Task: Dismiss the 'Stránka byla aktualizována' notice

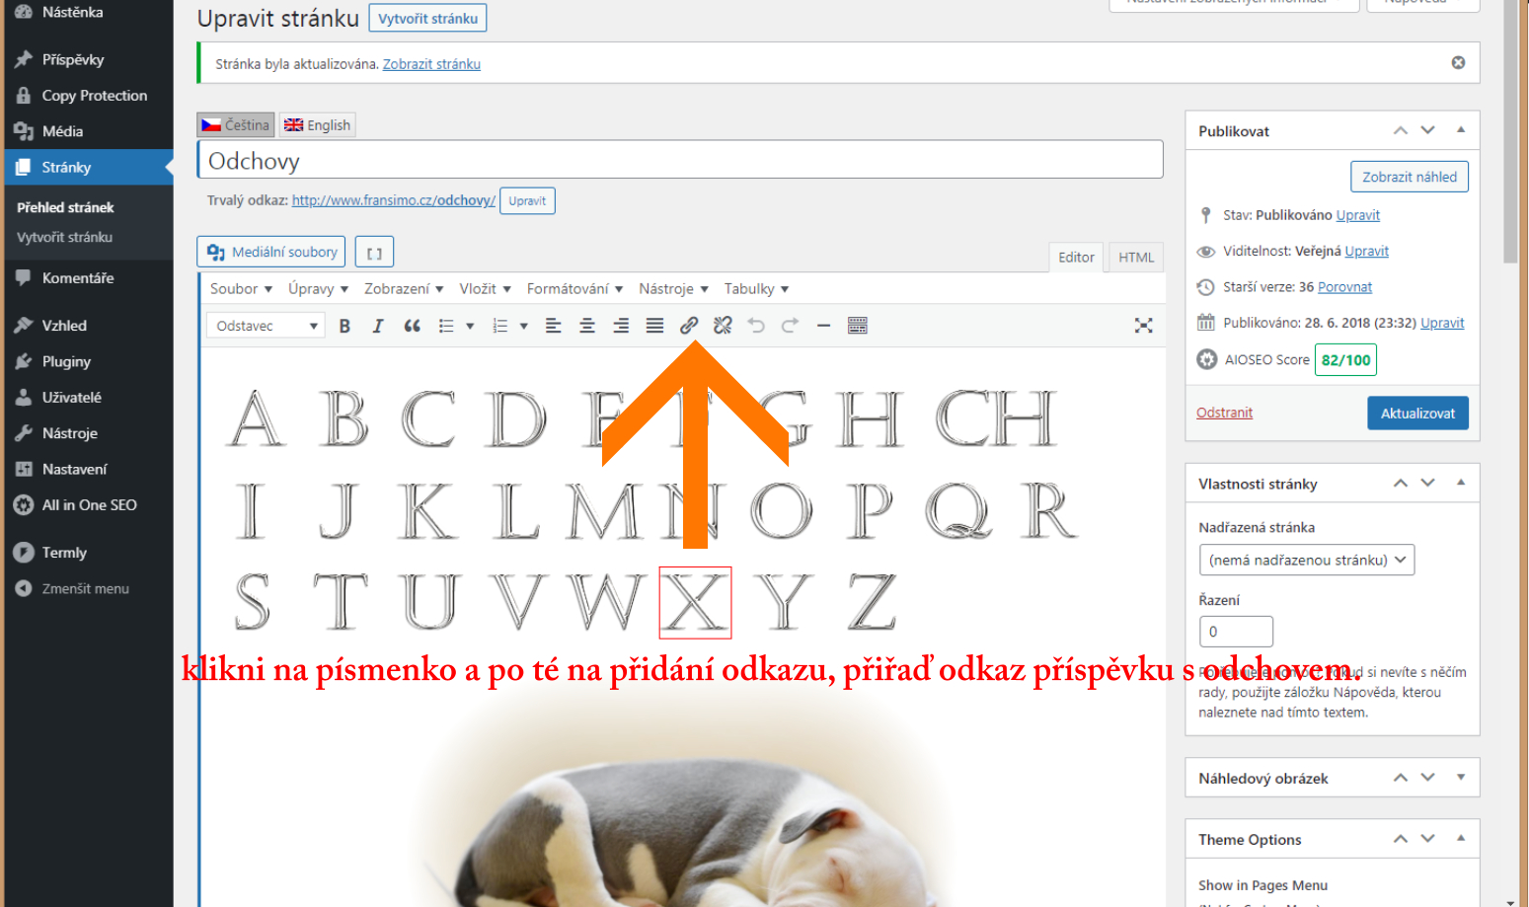Action: point(1458,63)
